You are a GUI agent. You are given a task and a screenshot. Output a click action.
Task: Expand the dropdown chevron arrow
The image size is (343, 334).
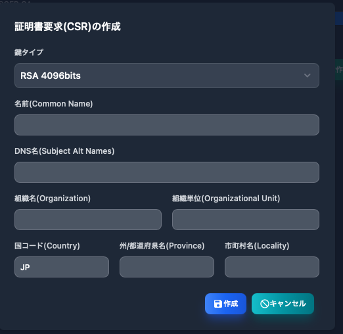[x=307, y=76]
